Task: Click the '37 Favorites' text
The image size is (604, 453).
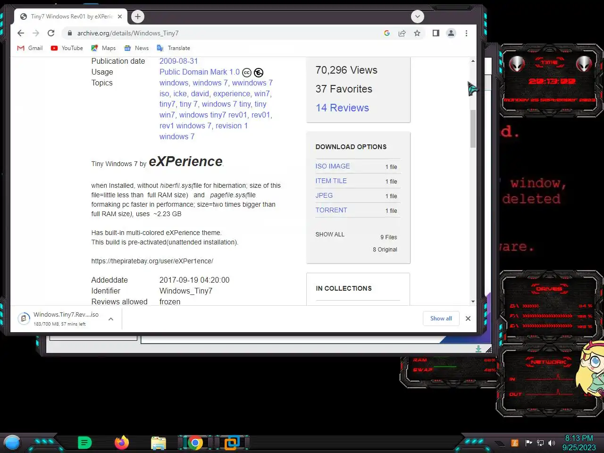Action: click(x=344, y=89)
